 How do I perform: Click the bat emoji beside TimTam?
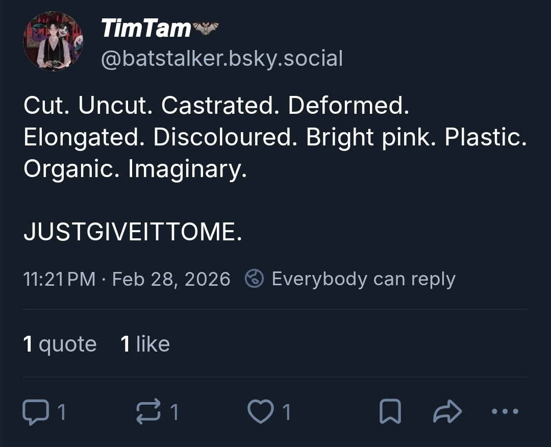(206, 29)
